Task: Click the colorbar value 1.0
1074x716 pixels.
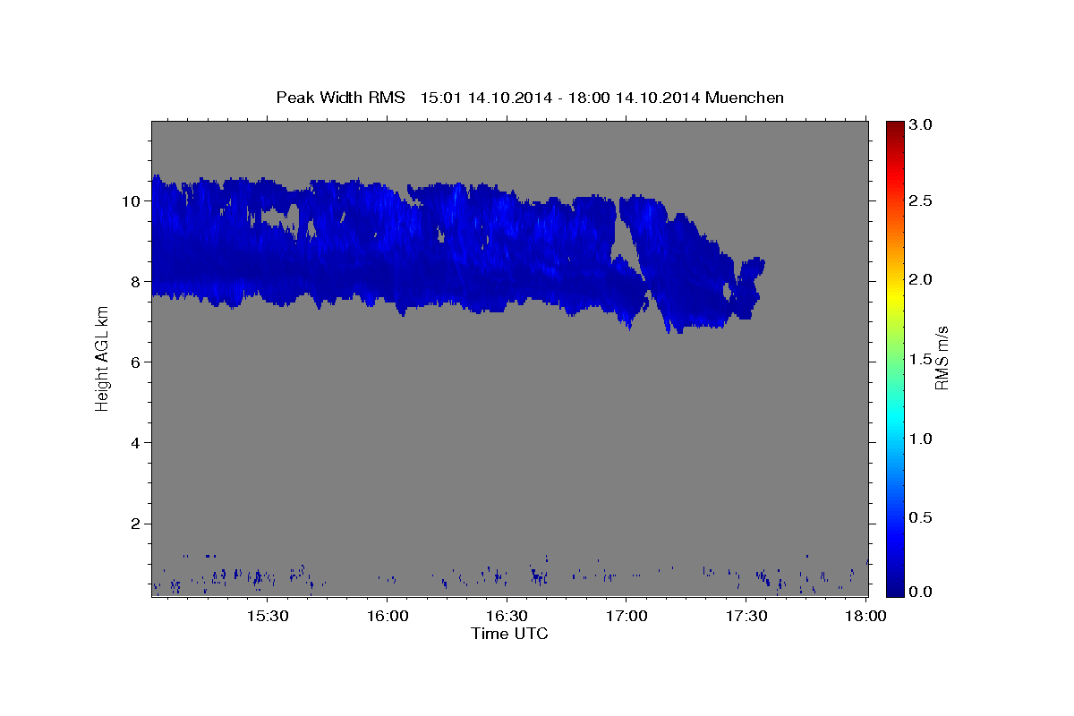Action: click(920, 439)
